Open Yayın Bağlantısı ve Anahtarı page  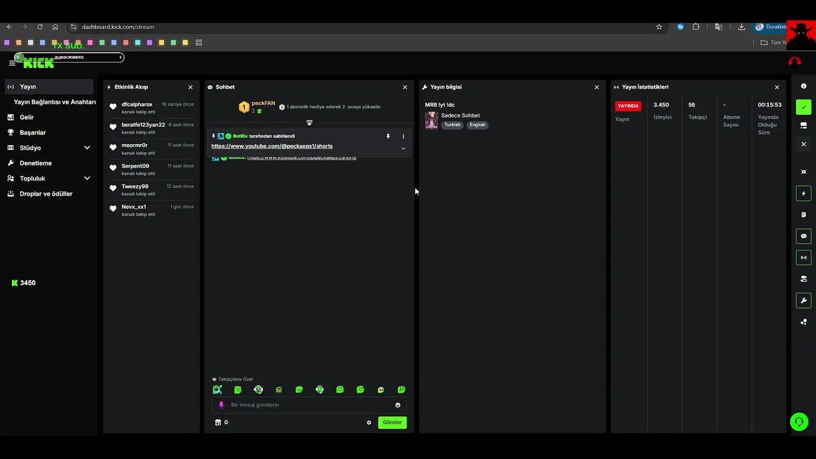click(x=55, y=102)
